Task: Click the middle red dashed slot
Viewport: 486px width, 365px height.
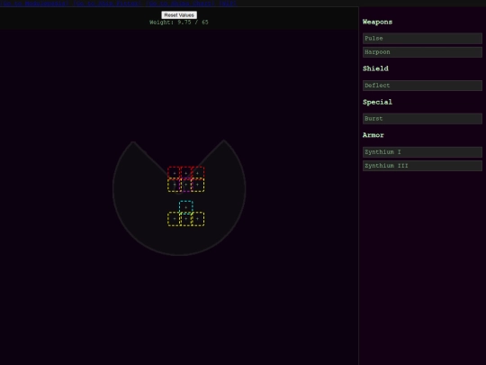Action: [x=186, y=173]
